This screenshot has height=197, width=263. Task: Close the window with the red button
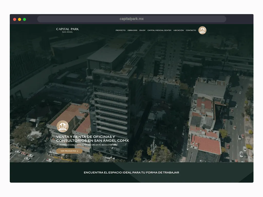click(x=15, y=19)
